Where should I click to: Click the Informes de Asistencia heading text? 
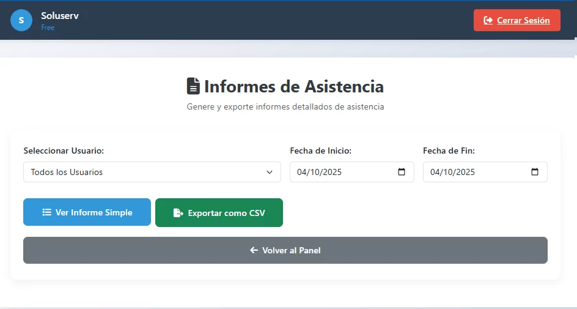click(x=293, y=86)
